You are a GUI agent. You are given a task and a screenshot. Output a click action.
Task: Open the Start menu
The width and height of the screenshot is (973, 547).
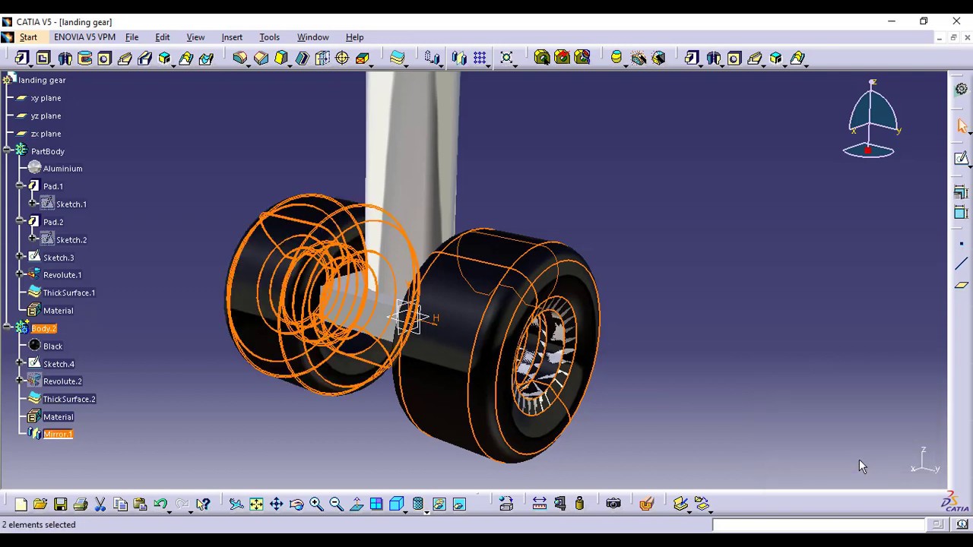[28, 37]
